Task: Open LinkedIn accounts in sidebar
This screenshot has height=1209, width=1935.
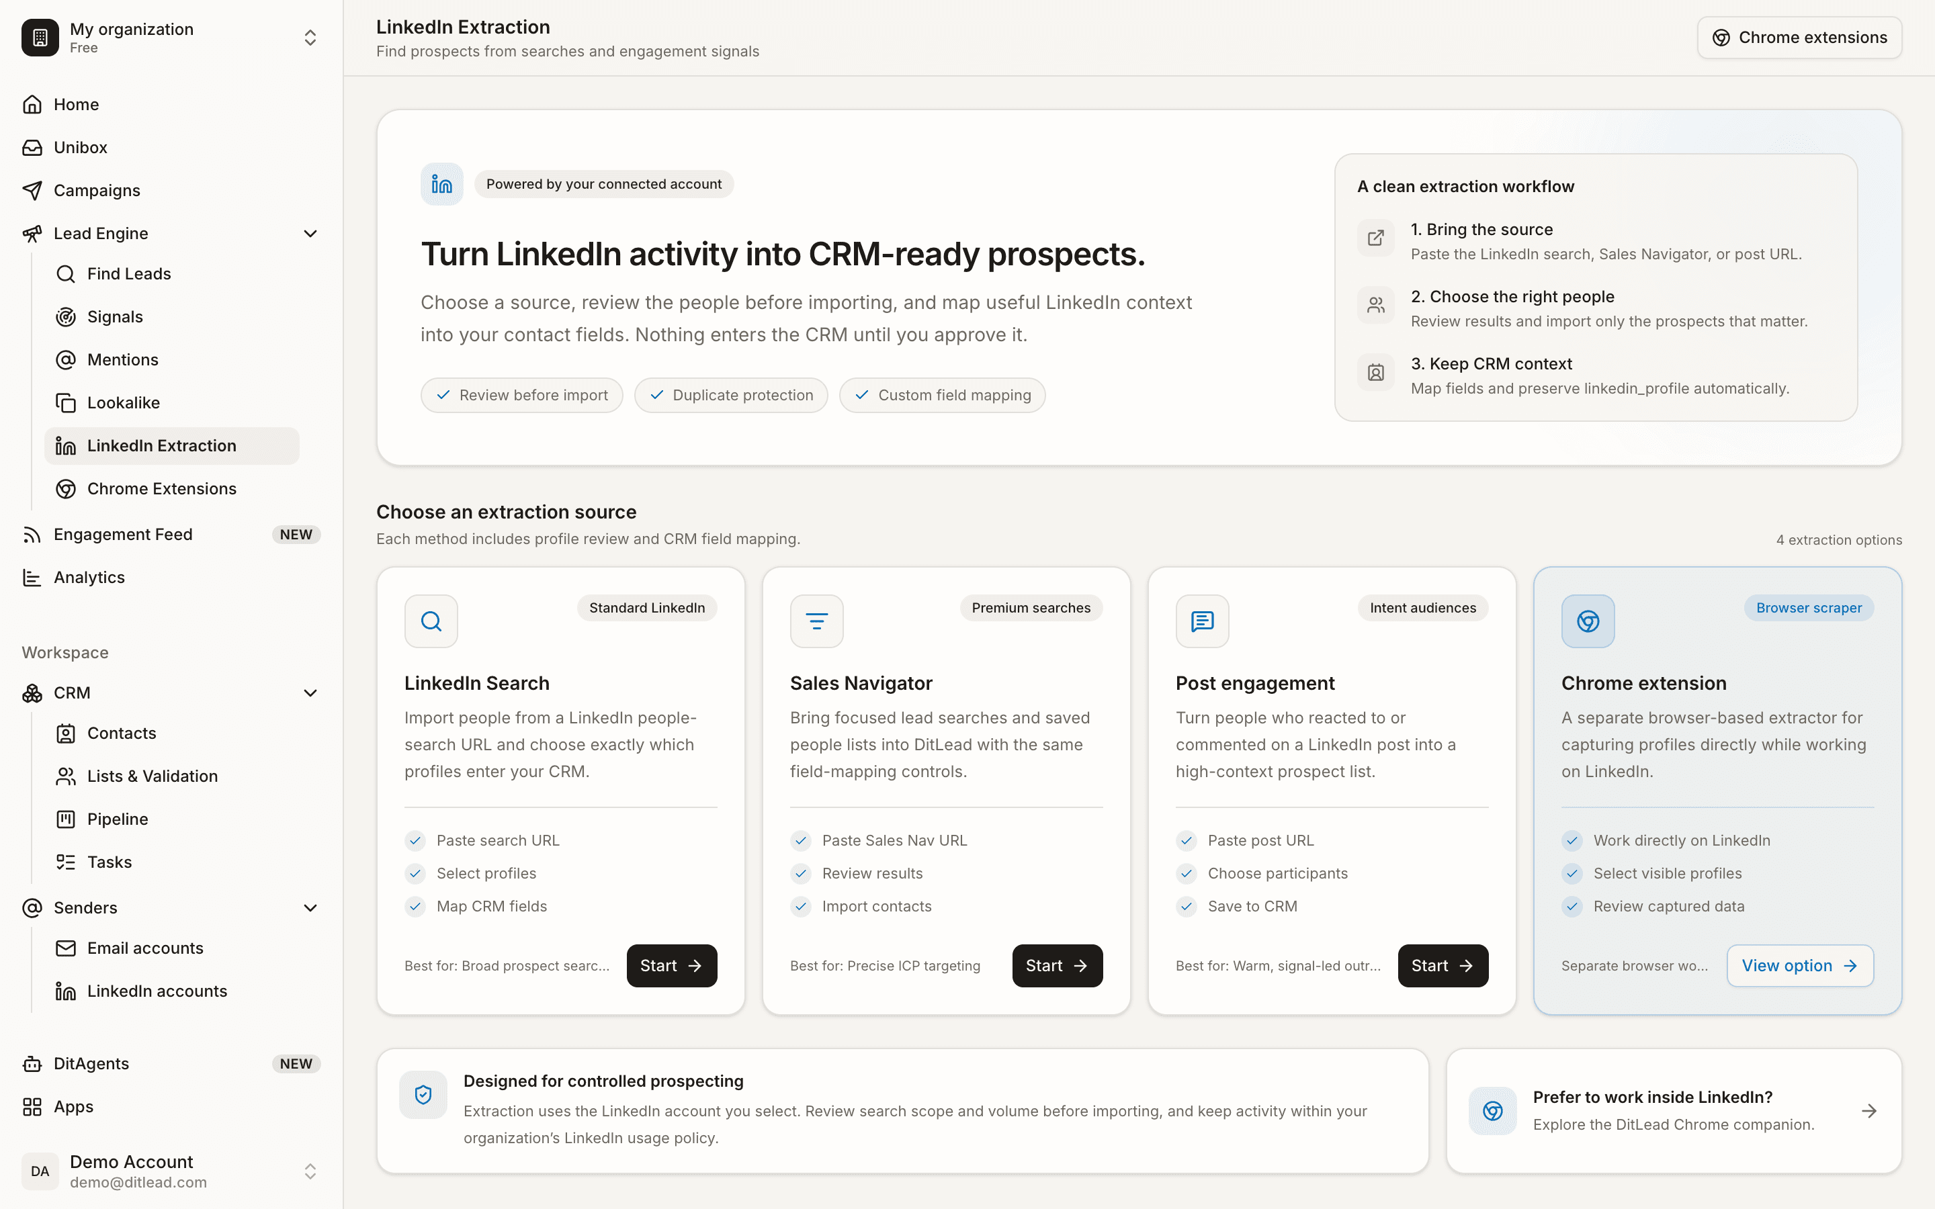Action: coord(172,991)
